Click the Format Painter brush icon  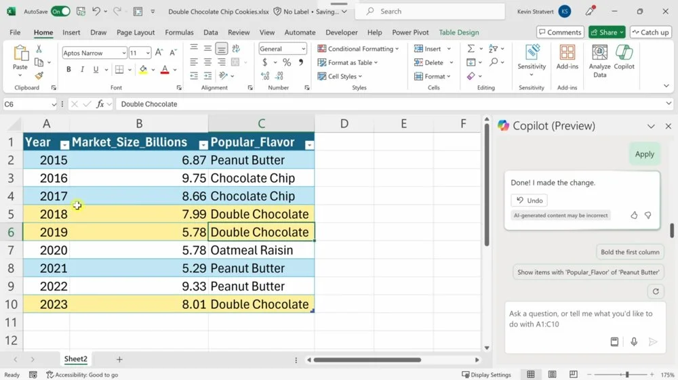(x=39, y=76)
